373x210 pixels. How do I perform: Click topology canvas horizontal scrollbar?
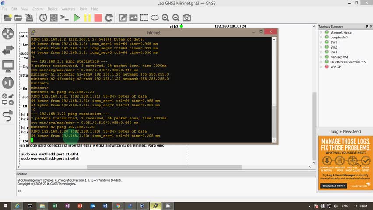tap(164, 167)
